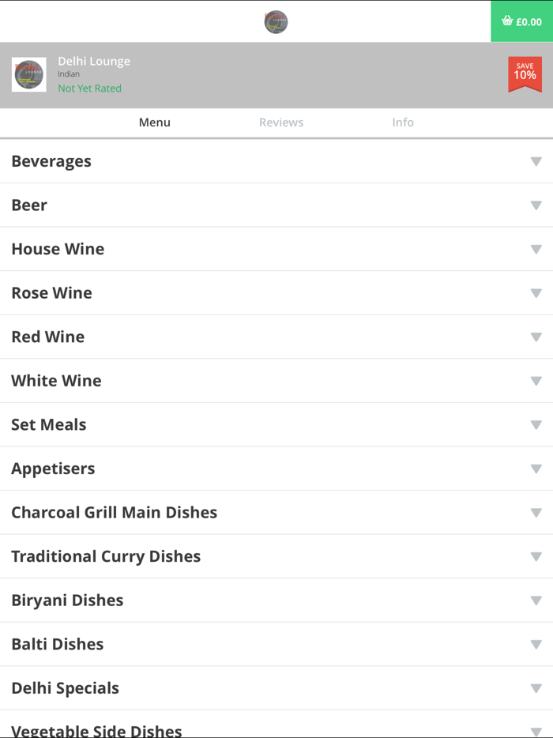Expand the Beer section arrow
Screen dimensions: 553x738
click(x=536, y=205)
